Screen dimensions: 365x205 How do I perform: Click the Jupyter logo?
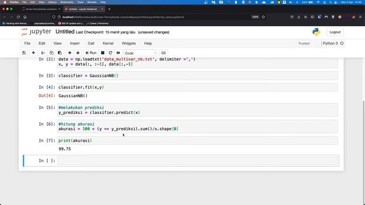click(36, 32)
